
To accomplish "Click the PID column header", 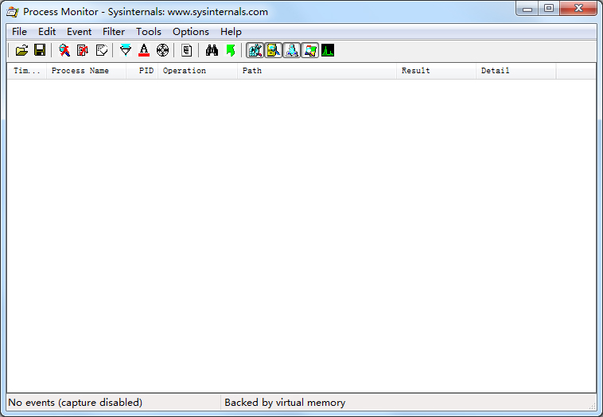I will (x=142, y=71).
